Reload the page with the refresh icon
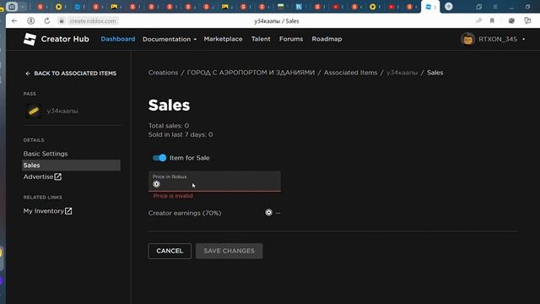Viewport: 540px width, 304px height. coord(47,21)
